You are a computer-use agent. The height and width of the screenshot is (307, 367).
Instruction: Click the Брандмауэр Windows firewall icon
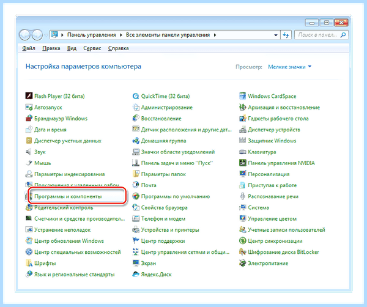pyautogui.click(x=29, y=118)
